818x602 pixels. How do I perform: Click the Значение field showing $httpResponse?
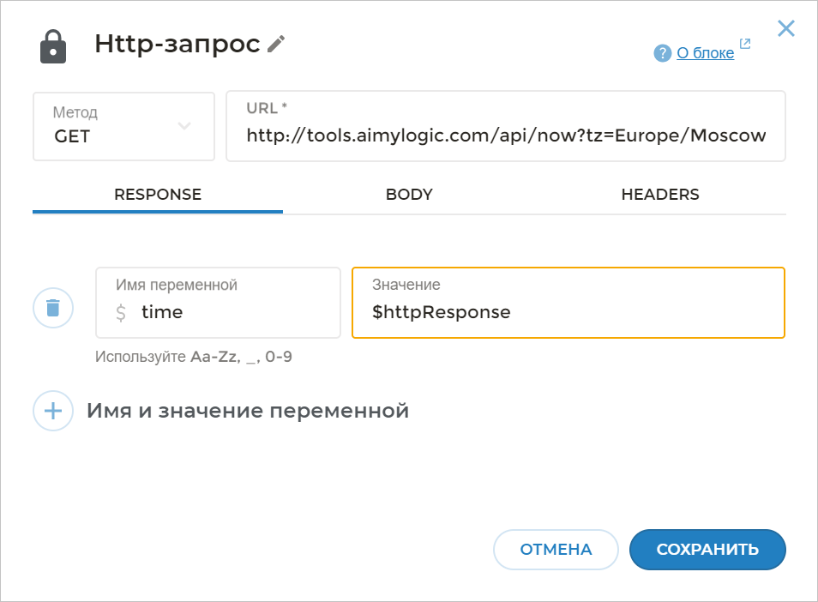(568, 303)
